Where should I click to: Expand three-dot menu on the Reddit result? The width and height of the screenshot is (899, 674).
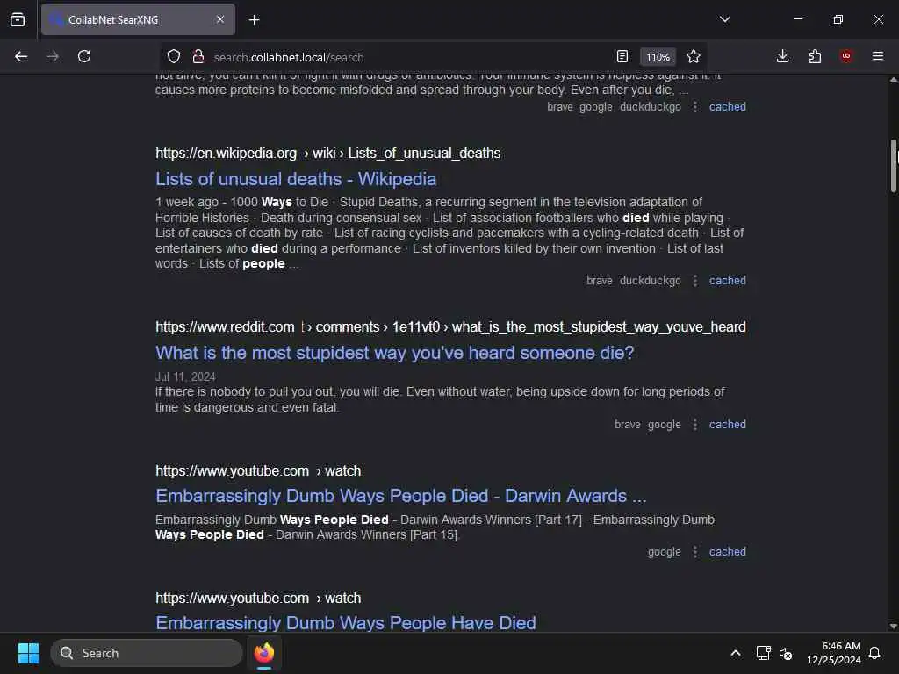coord(695,424)
